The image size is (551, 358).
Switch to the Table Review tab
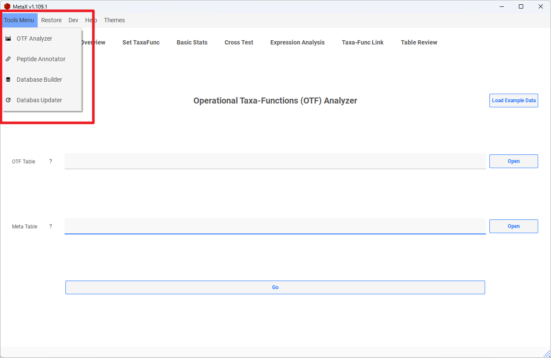coord(419,42)
